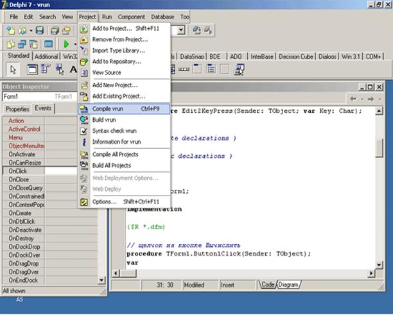The width and height of the screenshot is (393, 315).
Task: Click the View Unit toolbar icon
Action: click(x=10, y=44)
